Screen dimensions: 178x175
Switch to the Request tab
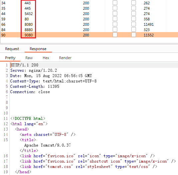coord(12,49)
